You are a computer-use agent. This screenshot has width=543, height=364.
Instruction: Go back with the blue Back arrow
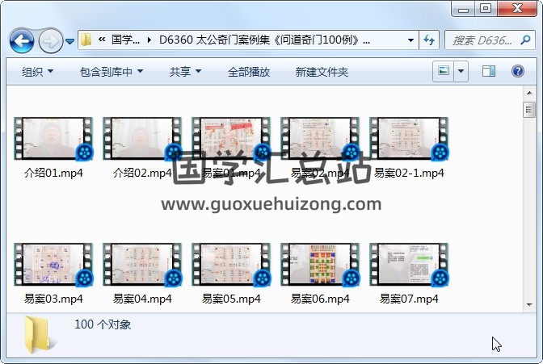(x=22, y=41)
